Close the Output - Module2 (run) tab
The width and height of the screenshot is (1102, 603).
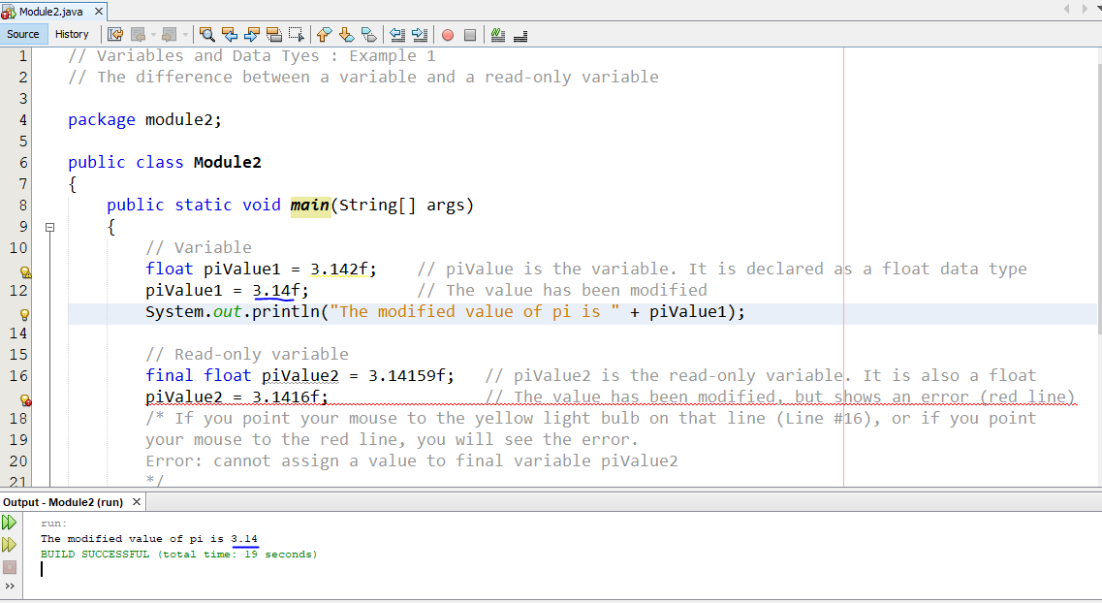click(x=137, y=502)
